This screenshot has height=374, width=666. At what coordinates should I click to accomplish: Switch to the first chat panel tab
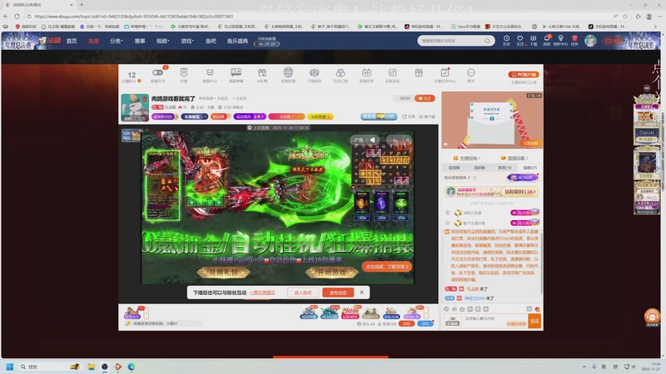coord(454,168)
